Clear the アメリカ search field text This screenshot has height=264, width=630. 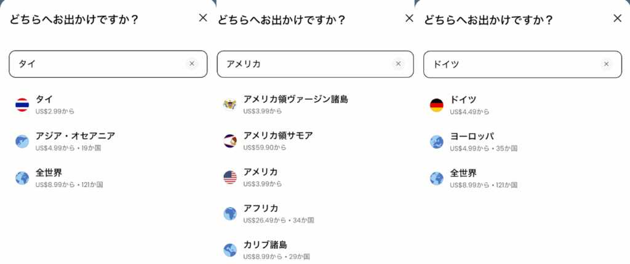point(398,63)
